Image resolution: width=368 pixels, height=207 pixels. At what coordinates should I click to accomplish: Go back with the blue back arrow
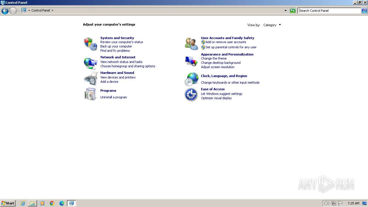(x=5, y=11)
